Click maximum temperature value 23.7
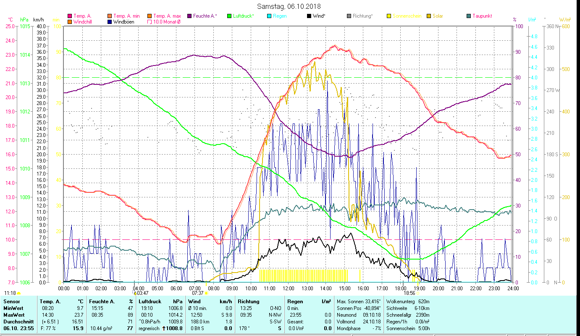The image size is (580, 336). click(79, 315)
